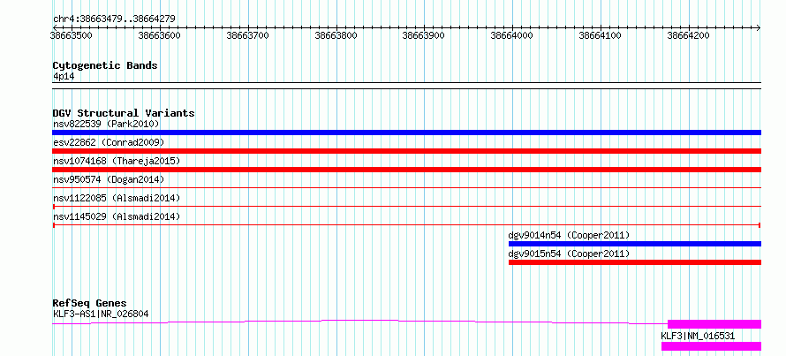Select variant label nsv1122085 (Alsmadi2014)
The width and height of the screenshot is (786, 356).
pyautogui.click(x=117, y=198)
